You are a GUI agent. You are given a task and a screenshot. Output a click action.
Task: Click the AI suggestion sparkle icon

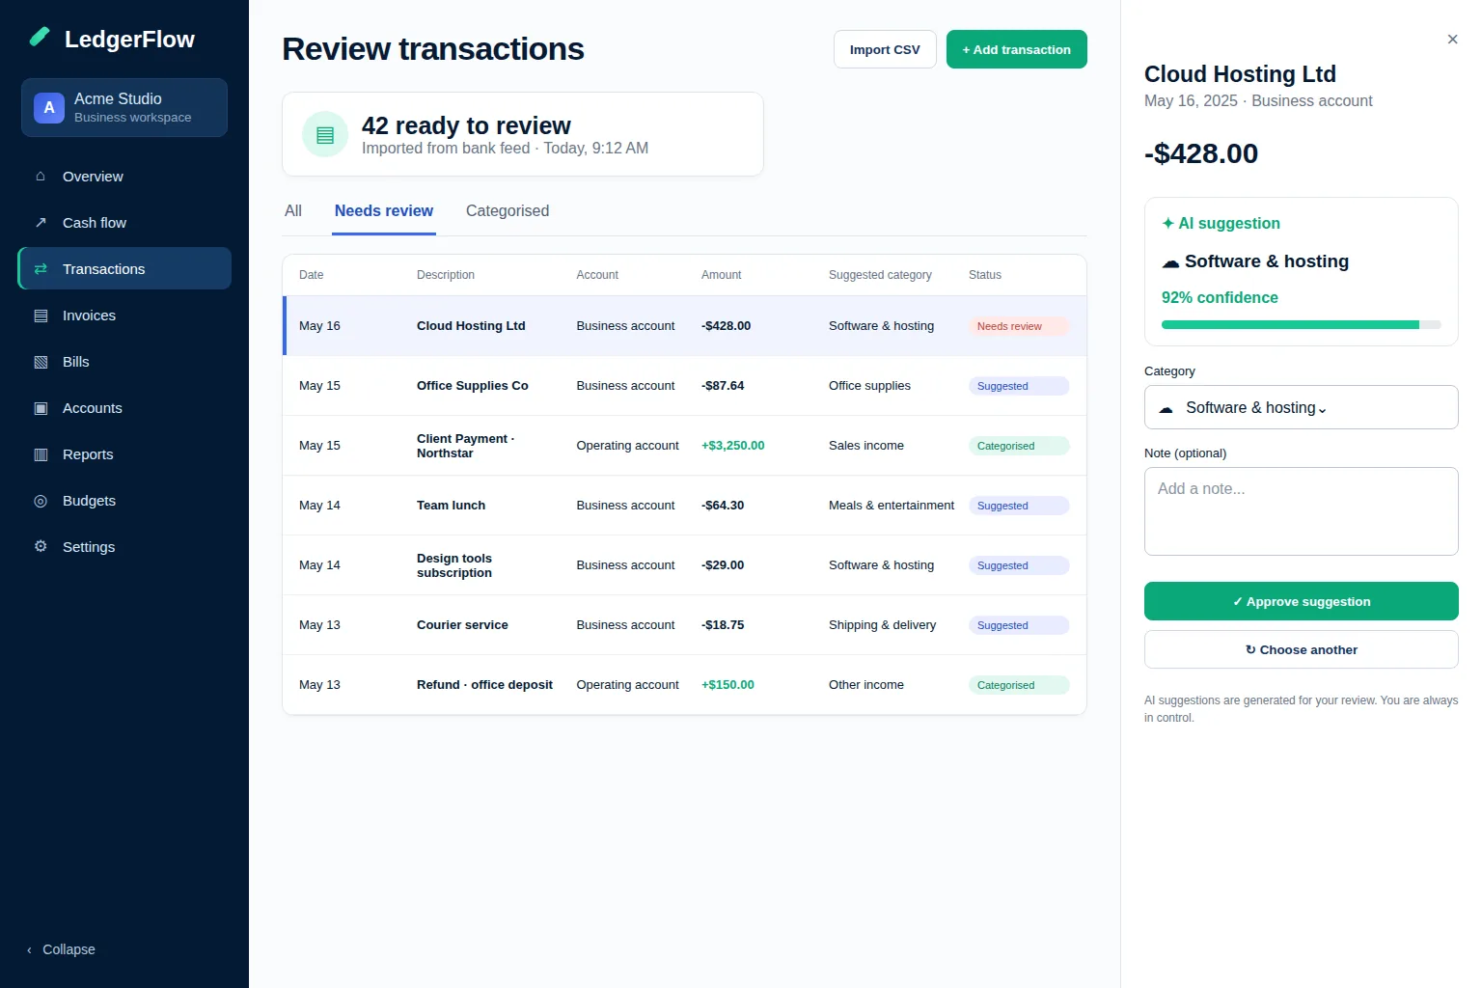(x=1167, y=224)
